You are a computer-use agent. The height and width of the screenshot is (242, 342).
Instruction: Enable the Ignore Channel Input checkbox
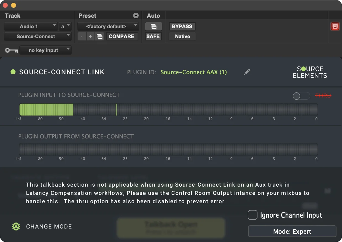point(252,215)
